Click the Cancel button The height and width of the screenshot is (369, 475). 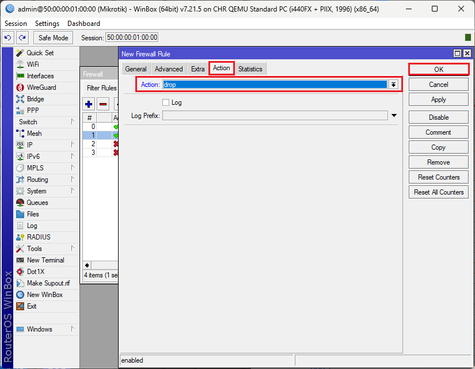pos(439,85)
